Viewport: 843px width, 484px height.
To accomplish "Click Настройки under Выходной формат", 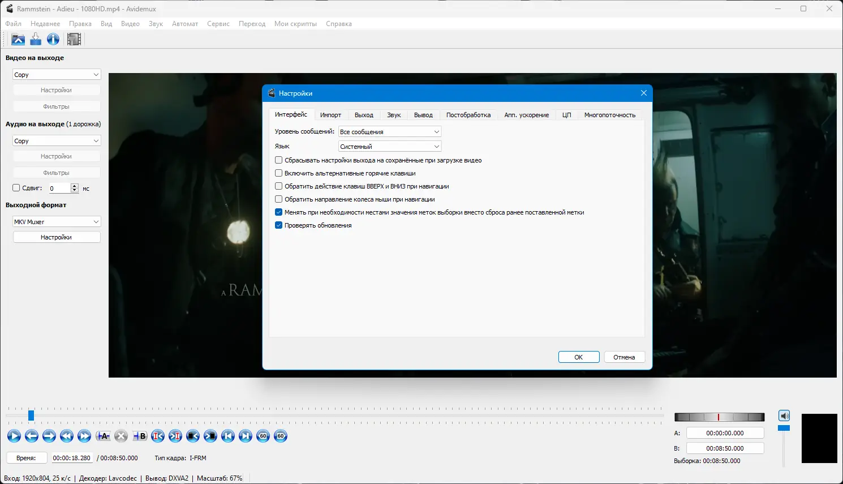I will point(57,237).
